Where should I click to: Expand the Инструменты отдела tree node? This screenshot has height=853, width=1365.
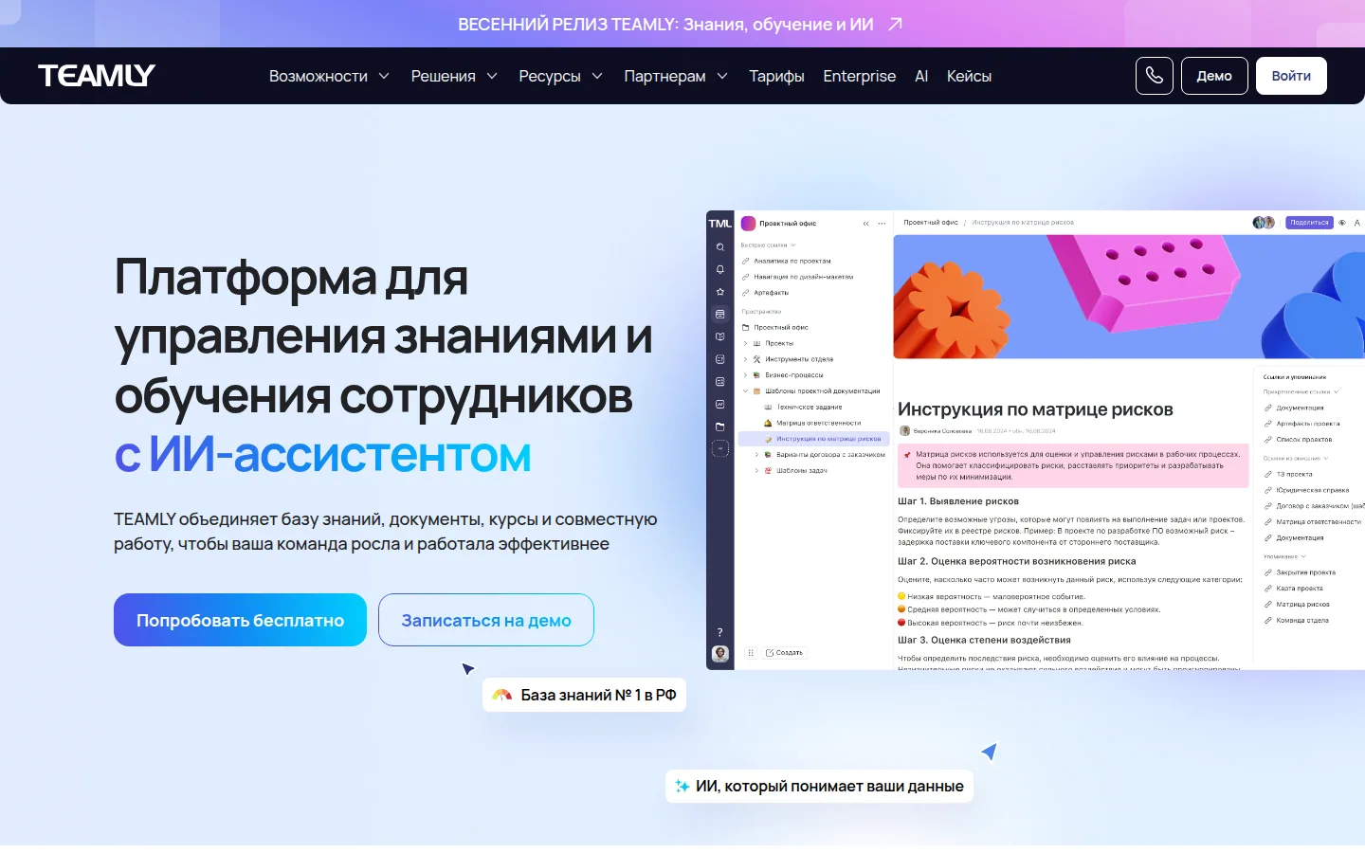click(x=746, y=359)
